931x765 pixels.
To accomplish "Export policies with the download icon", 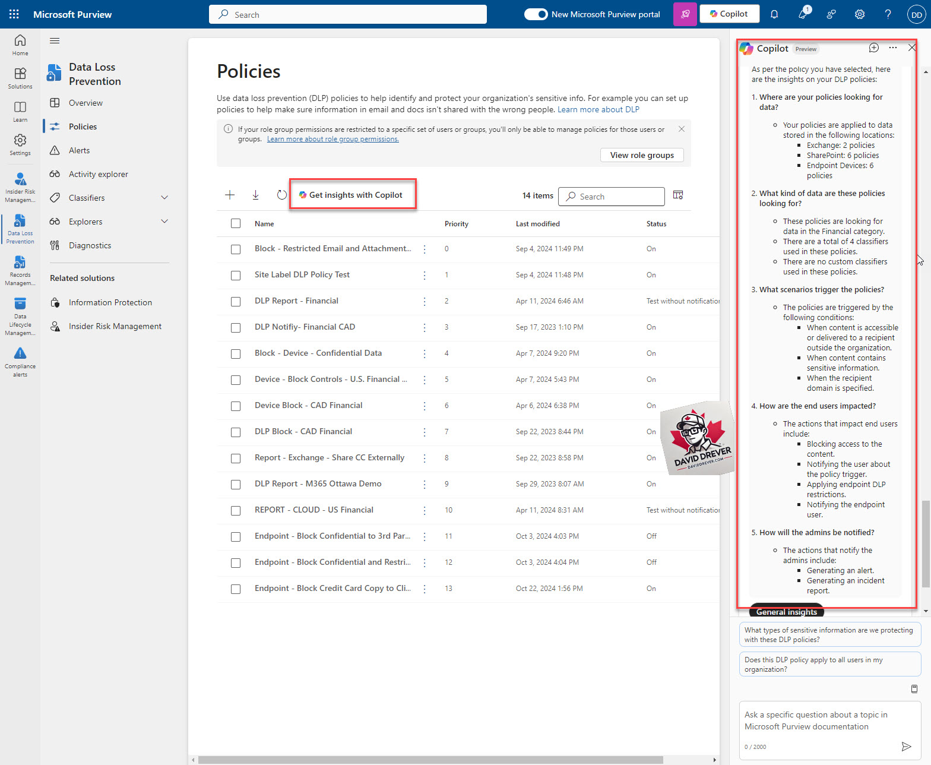I will (256, 195).
